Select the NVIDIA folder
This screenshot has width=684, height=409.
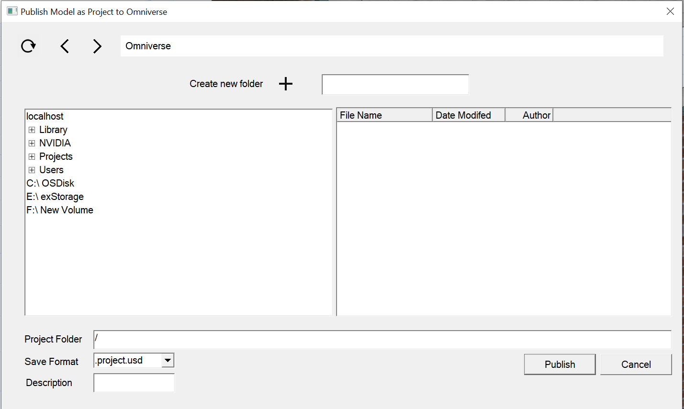(55, 143)
